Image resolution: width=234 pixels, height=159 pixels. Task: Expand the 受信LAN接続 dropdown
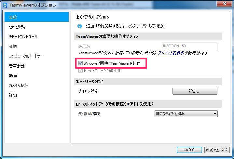click(x=186, y=114)
